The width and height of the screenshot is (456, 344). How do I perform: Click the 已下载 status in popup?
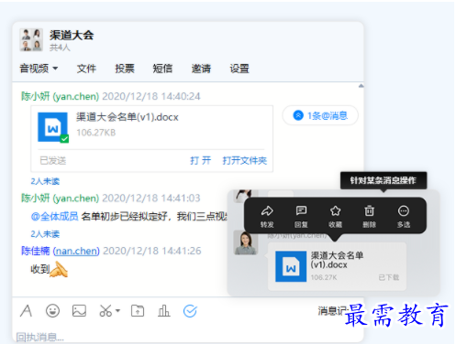coord(389,277)
